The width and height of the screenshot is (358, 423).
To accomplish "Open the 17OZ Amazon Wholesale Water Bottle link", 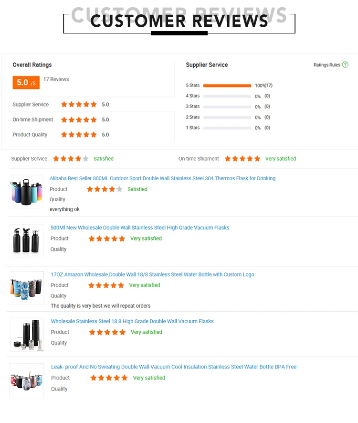I will click(152, 274).
